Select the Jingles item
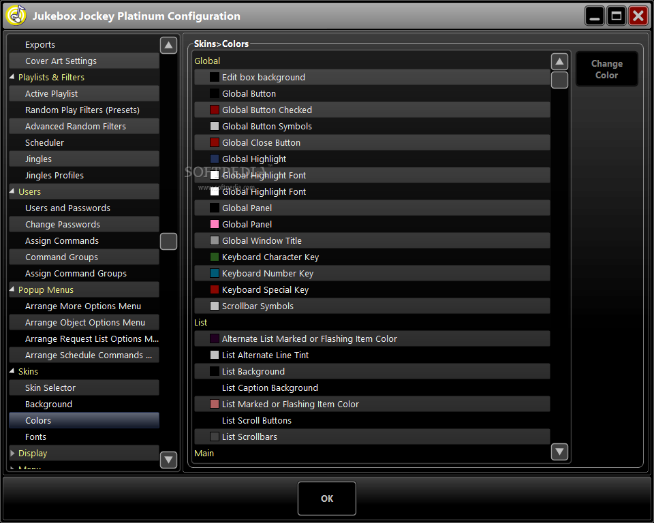The height and width of the screenshot is (523, 654). point(84,159)
